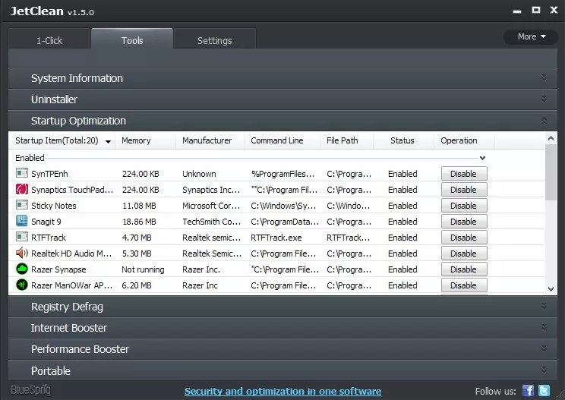This screenshot has width=565, height=400.
Task: Click the Razer ManOWar green snake icon
Action: 21,285
